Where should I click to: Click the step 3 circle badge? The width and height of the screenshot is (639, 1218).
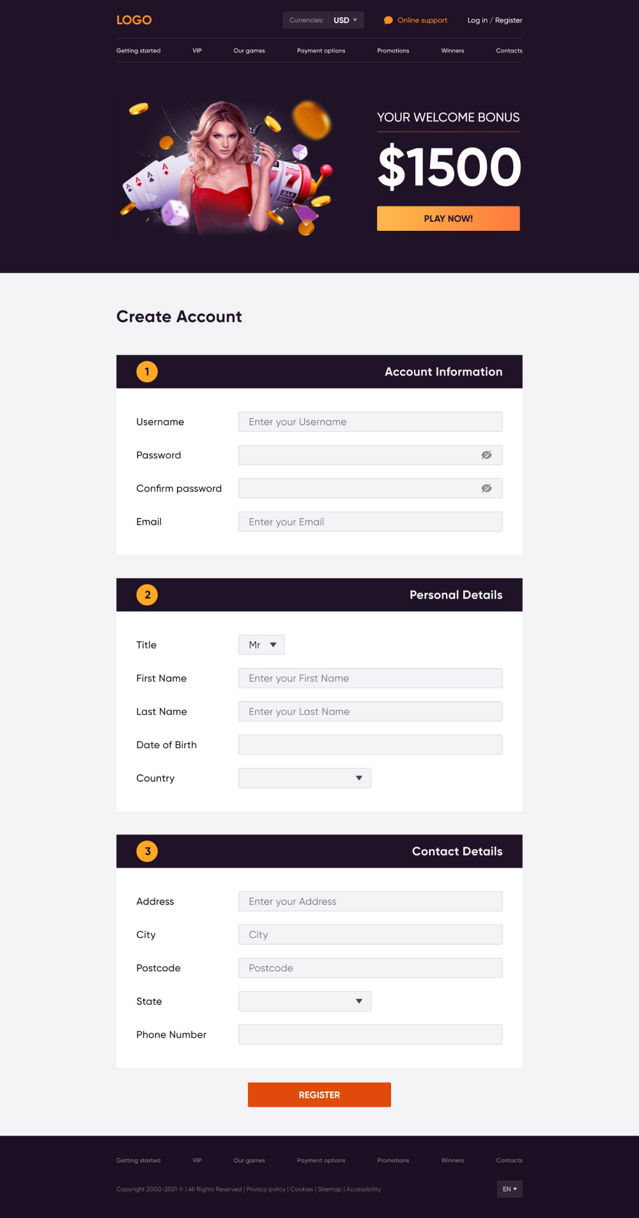147,851
